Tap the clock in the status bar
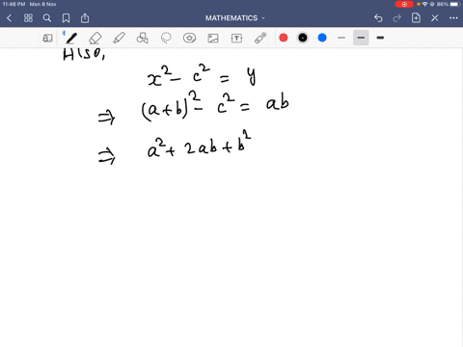This screenshot has width=463, height=347. pyautogui.click(x=14, y=4)
